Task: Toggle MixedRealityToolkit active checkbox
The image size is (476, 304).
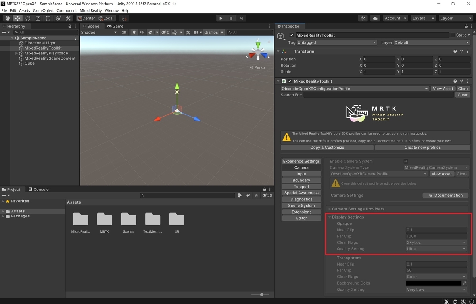Action: tap(292, 35)
